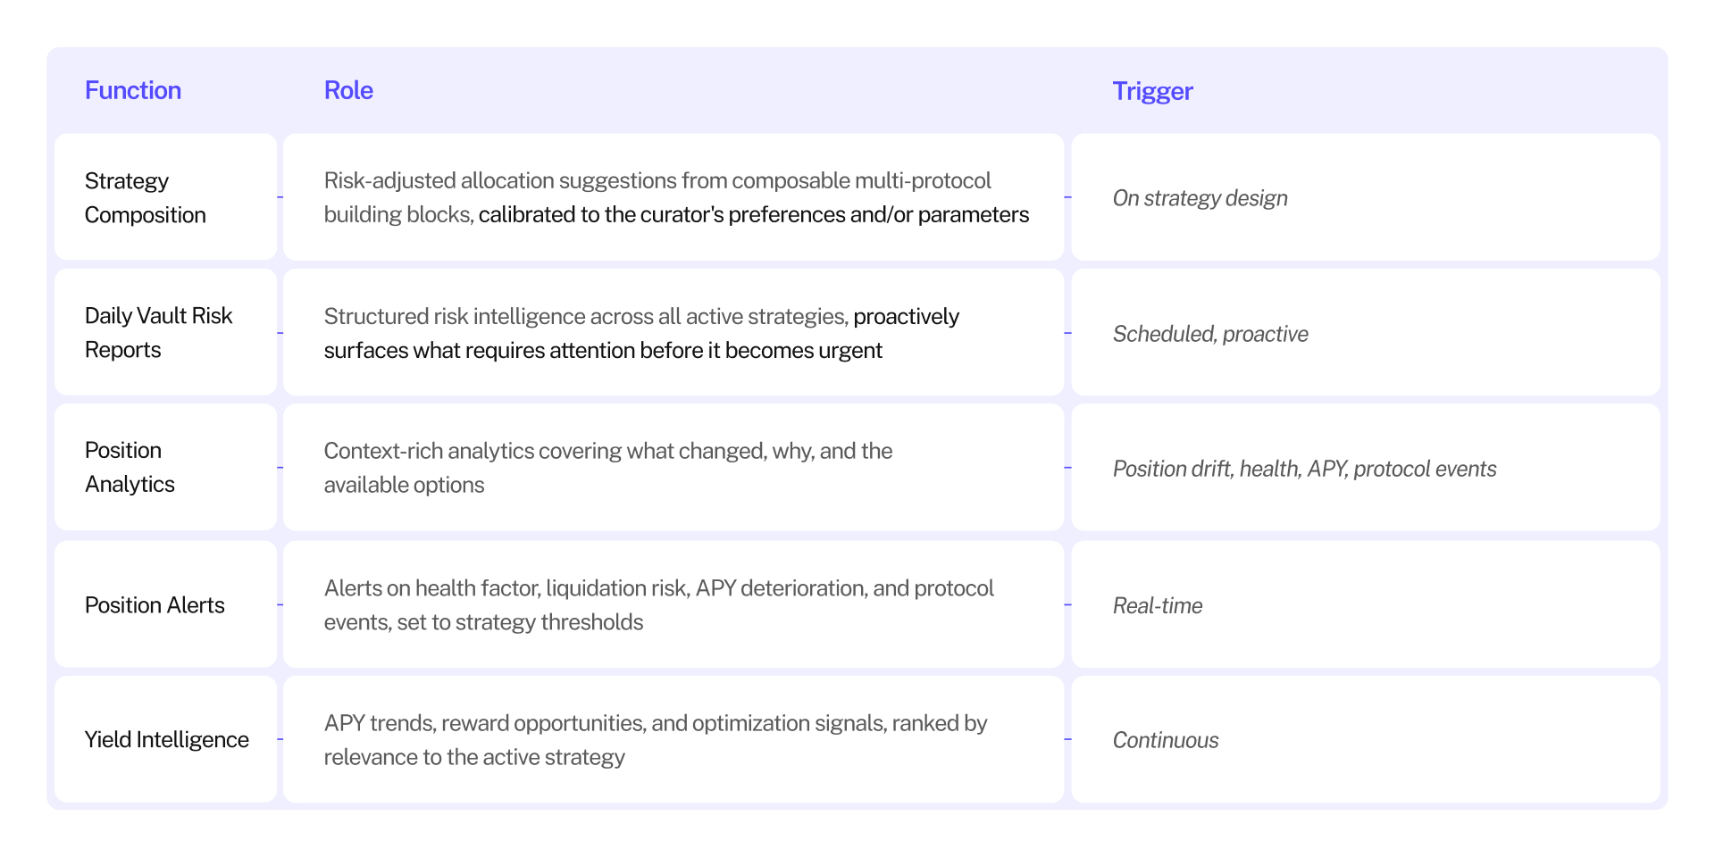1715x857 pixels.
Task: Select the Position Alerts function cell
Action: coord(166,604)
